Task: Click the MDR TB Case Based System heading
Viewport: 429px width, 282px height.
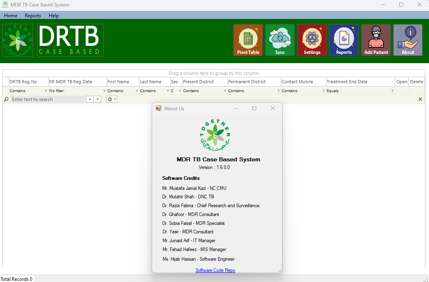Action: click(219, 159)
